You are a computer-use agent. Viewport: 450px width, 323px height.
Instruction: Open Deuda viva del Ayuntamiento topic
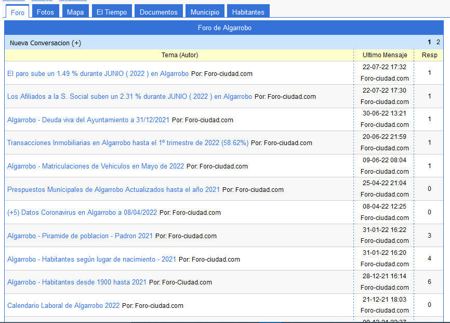pyautogui.click(x=88, y=120)
